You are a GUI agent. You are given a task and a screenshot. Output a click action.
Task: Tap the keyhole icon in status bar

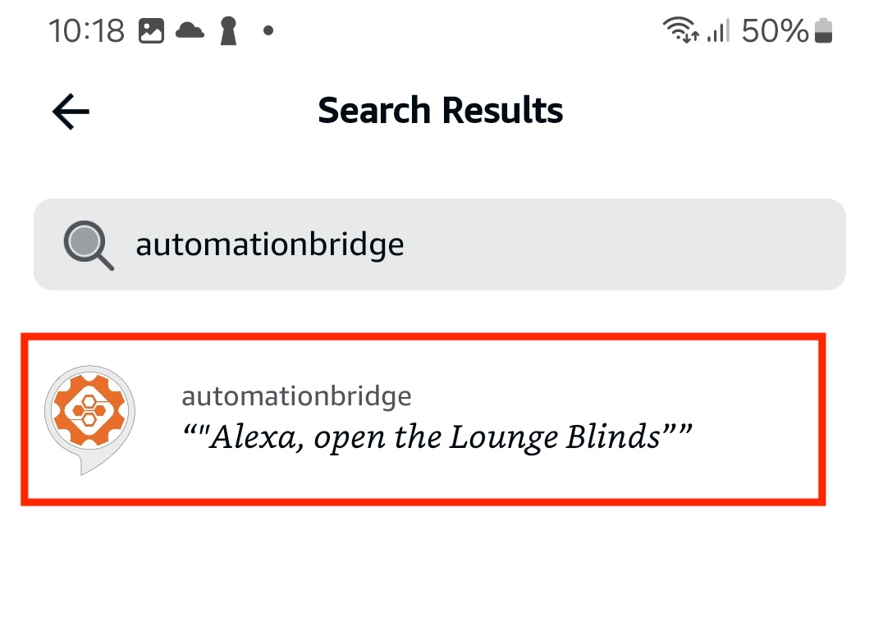pos(228,32)
